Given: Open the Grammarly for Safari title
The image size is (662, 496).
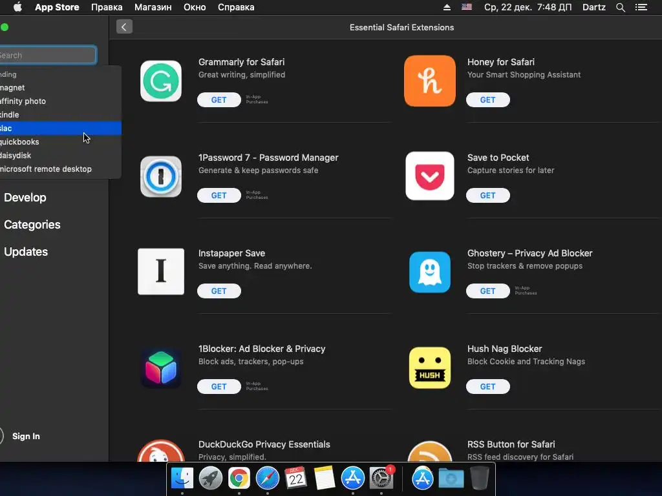Looking at the screenshot, I should click(242, 62).
